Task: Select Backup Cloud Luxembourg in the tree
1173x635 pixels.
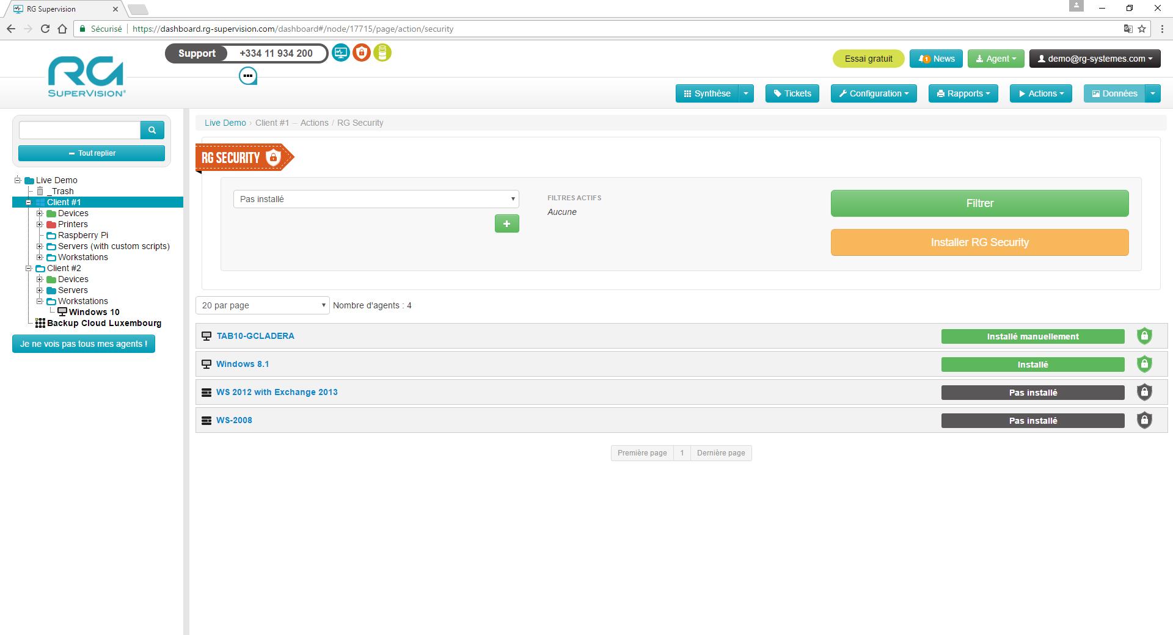Action: 104,323
